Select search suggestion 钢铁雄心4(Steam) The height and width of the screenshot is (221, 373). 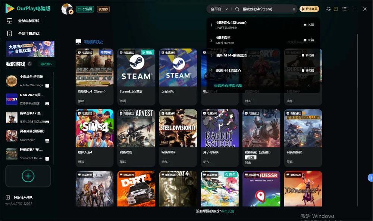pyautogui.click(x=263, y=25)
